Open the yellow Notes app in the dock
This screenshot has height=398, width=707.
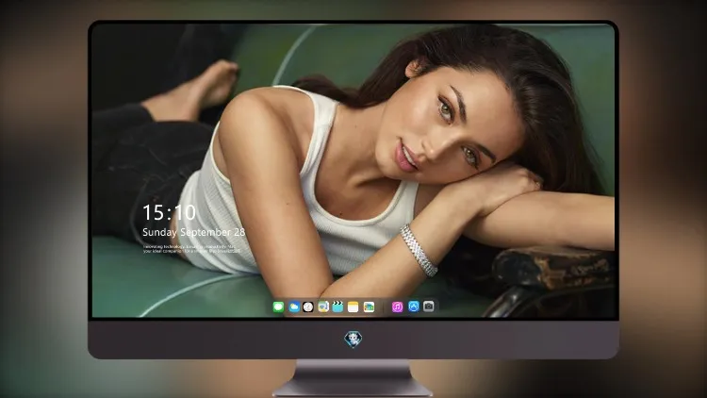pyautogui.click(x=353, y=307)
